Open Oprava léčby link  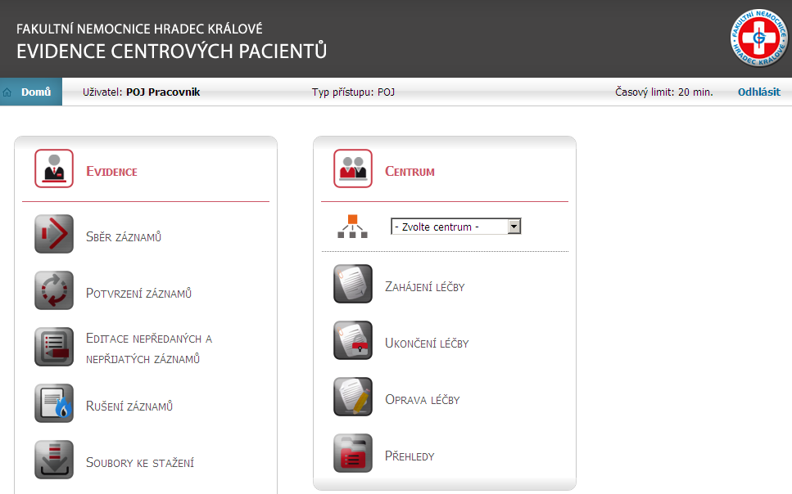point(423,400)
